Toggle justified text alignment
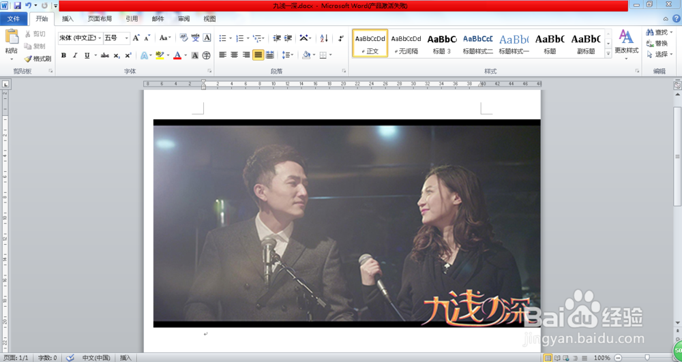The image size is (682, 362). click(258, 55)
